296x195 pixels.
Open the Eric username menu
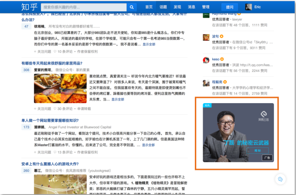tap(257, 7)
